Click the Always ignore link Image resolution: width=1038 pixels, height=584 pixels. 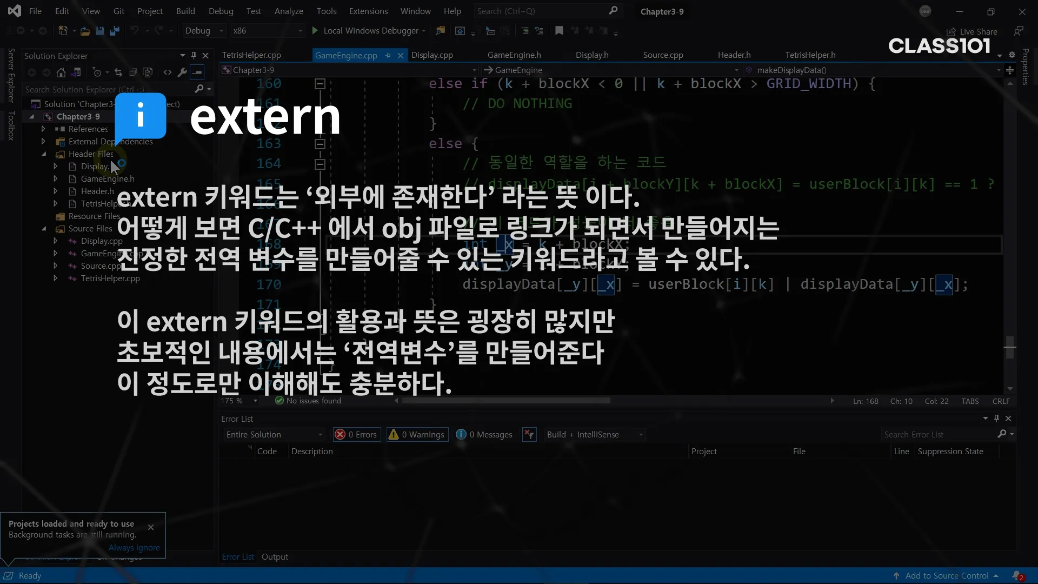click(134, 548)
